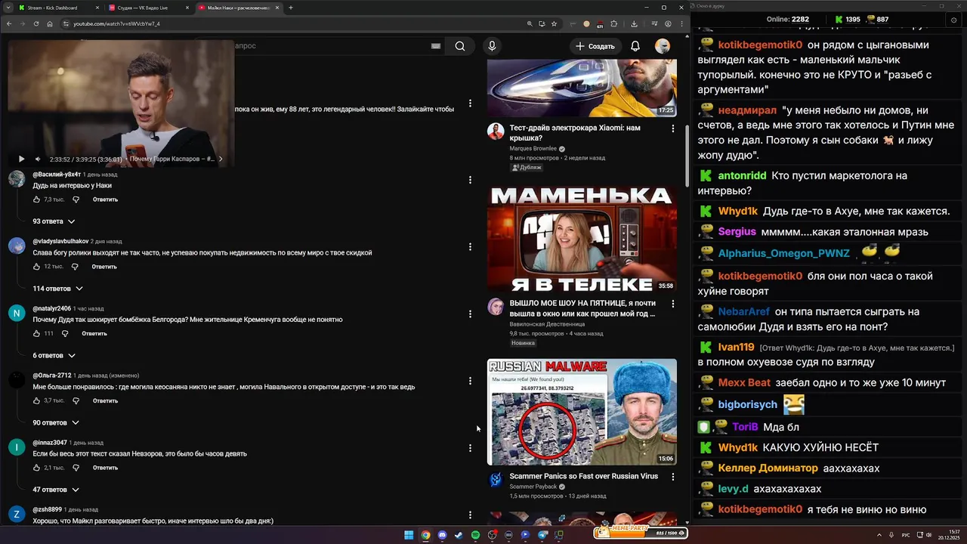Viewport: 967px width, 544px height.
Task: Open the @innaz3047 channel avatar
Action: [x=17, y=447]
